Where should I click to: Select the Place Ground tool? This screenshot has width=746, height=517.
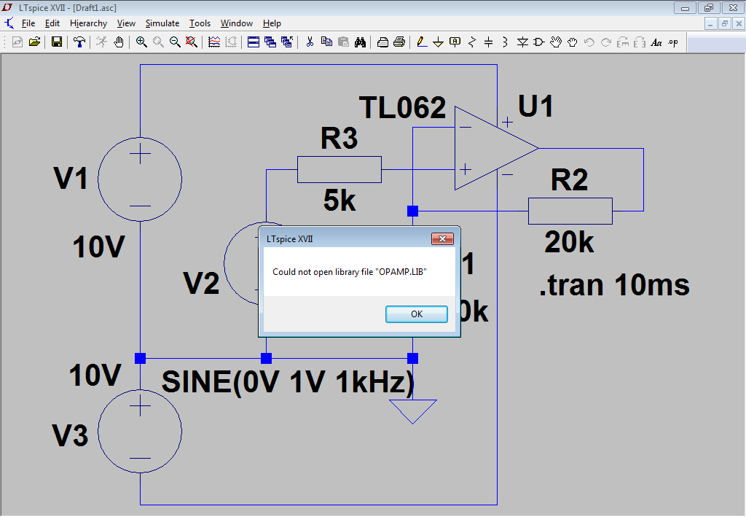pos(438,42)
